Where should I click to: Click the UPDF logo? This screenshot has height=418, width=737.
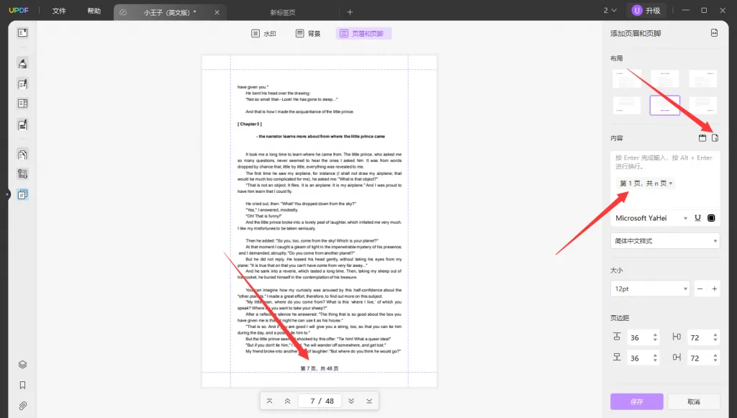pos(19,10)
